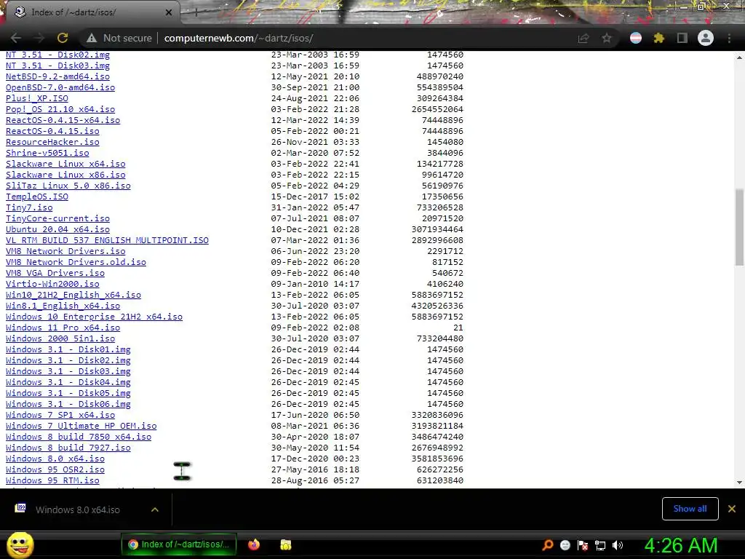Open file explorer folder icon in taskbar
Screen dimensions: 745x559
click(x=285, y=544)
